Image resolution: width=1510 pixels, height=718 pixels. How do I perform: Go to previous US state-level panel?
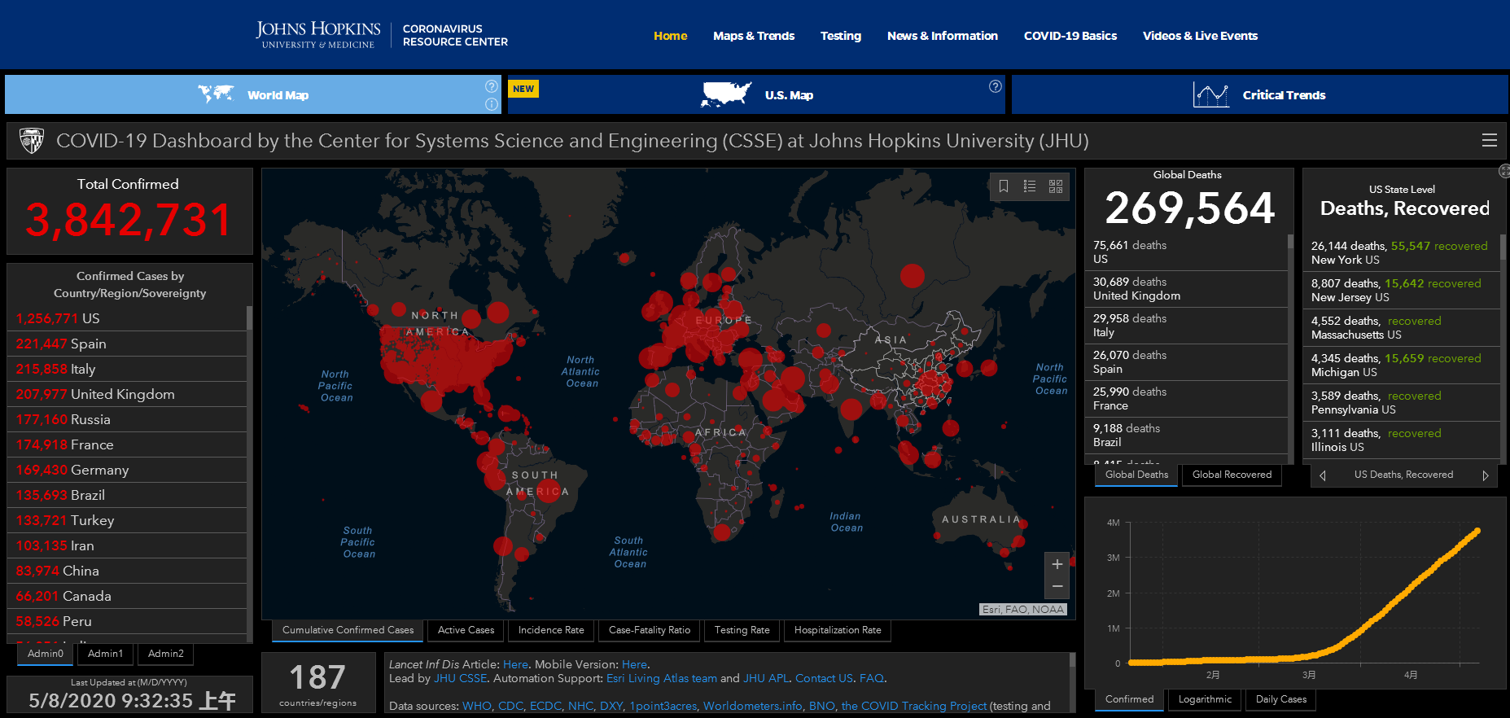pyautogui.click(x=1323, y=475)
